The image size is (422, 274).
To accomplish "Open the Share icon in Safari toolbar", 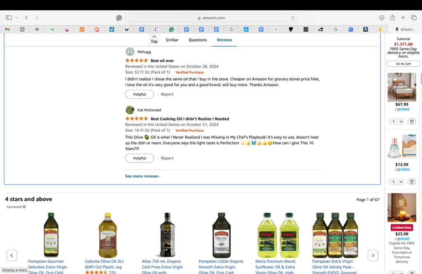I will (x=392, y=17).
